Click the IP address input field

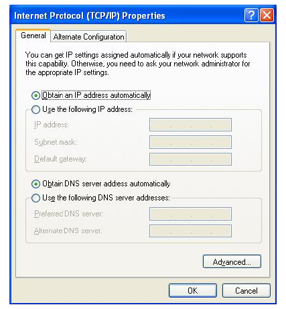190,125
